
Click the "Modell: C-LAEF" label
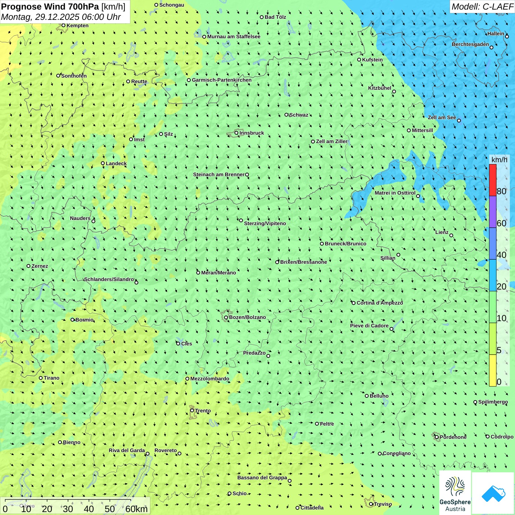(x=482, y=7)
